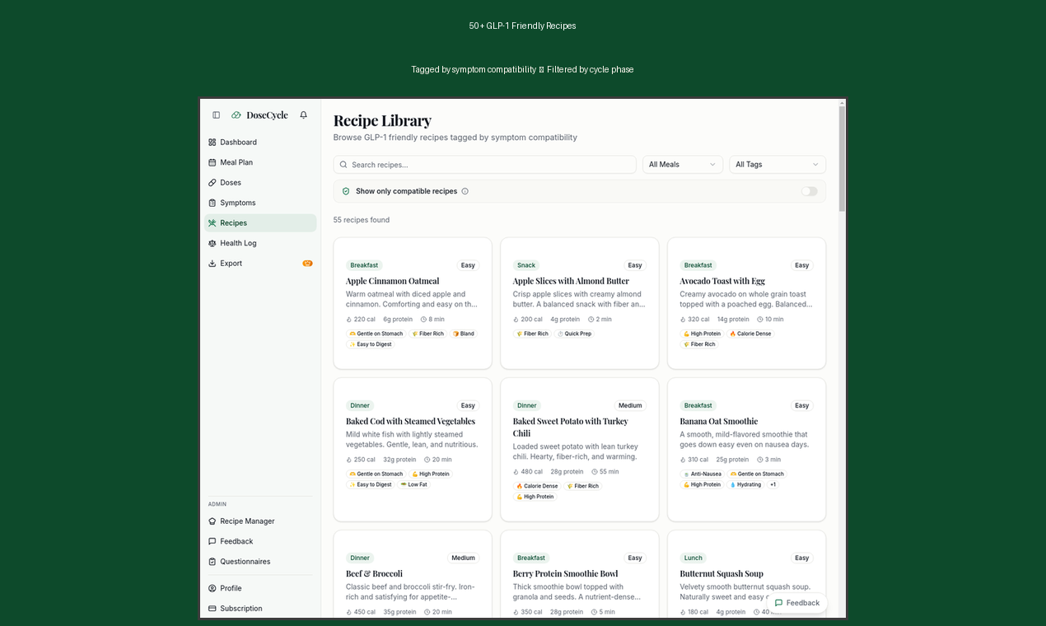Open Questionnaires admin page
1046x626 pixels.
(x=260, y=562)
